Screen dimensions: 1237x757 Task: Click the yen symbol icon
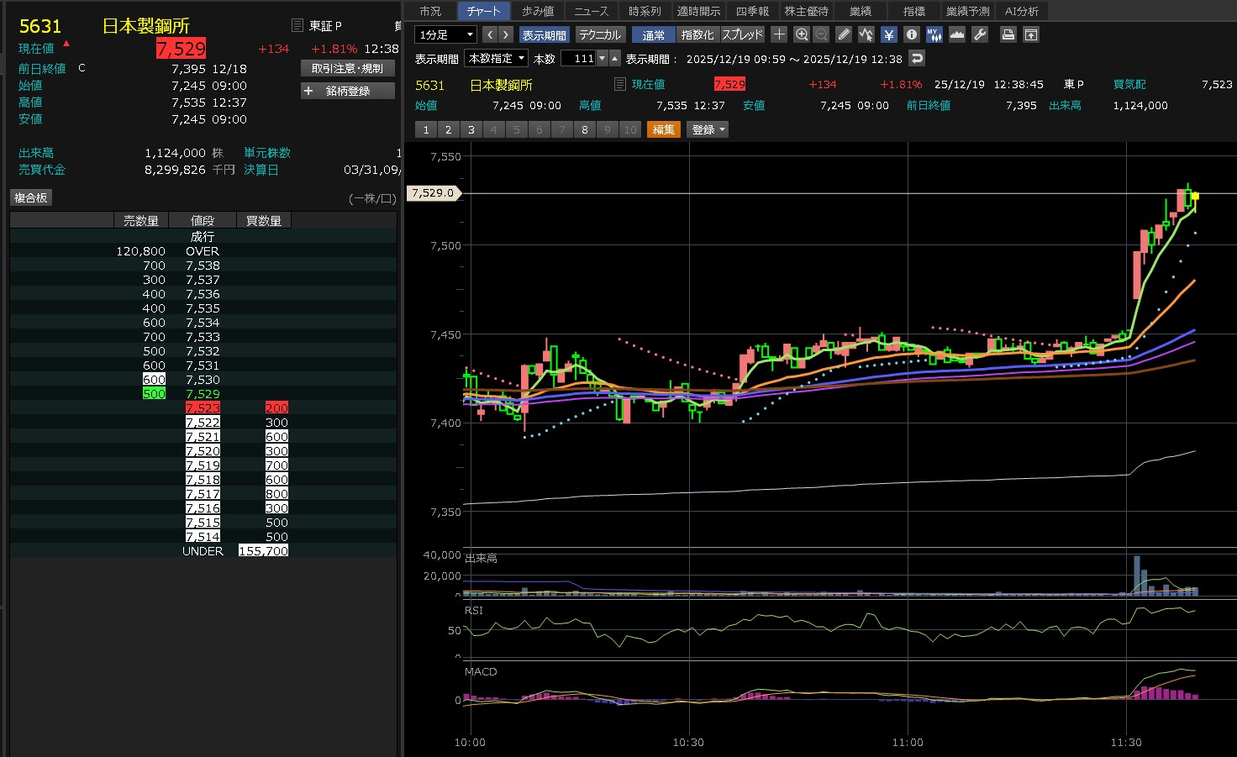click(x=889, y=34)
